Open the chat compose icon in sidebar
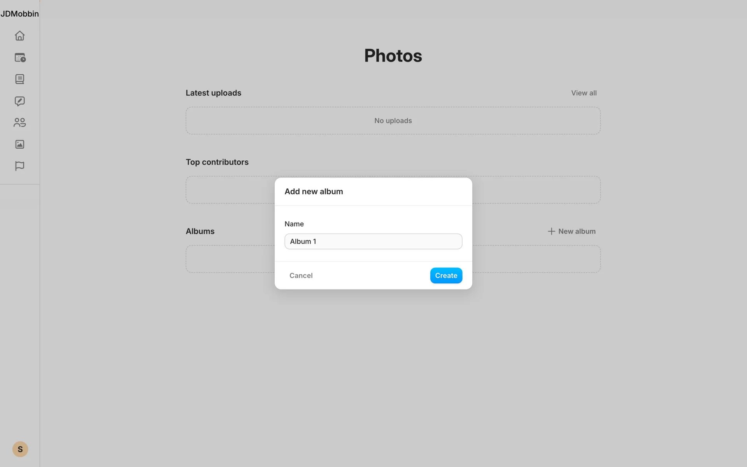 tap(19, 101)
